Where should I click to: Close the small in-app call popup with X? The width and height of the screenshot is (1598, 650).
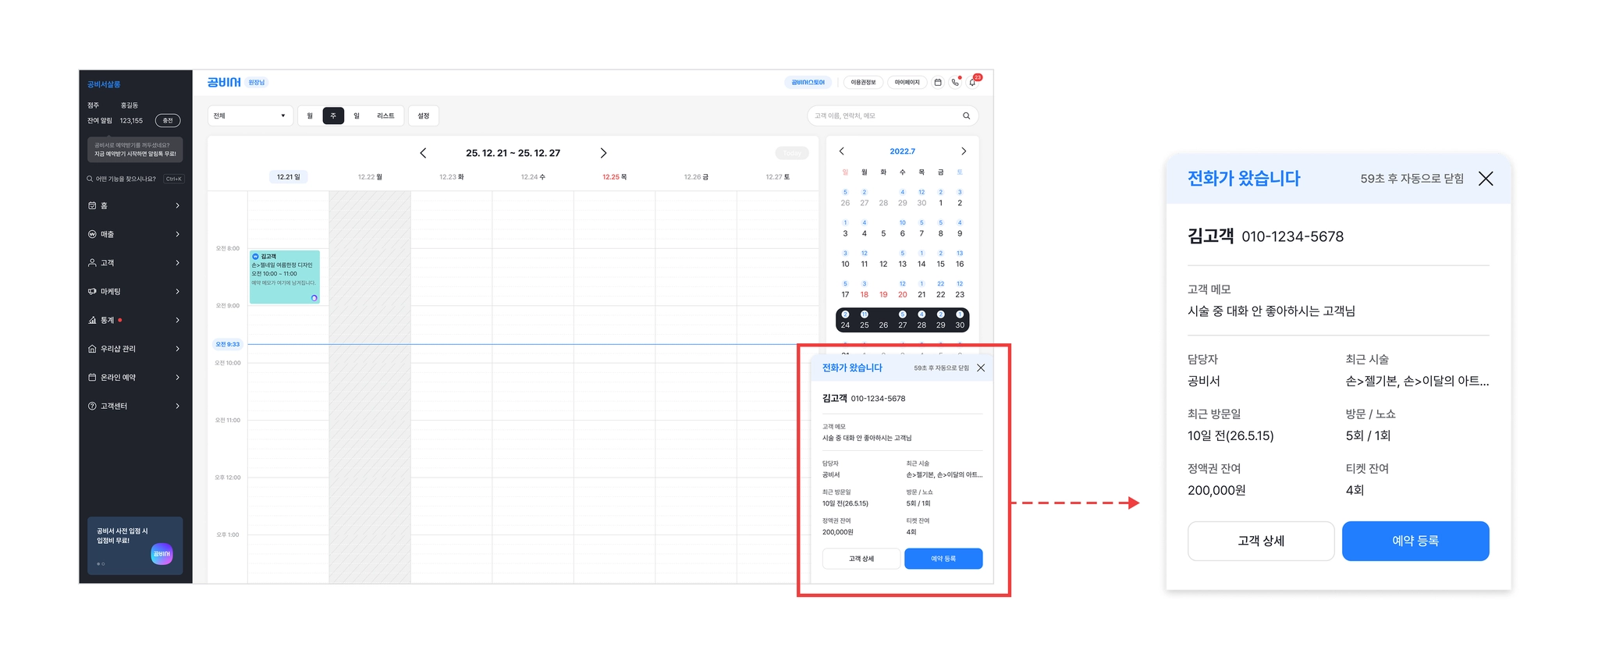click(981, 368)
